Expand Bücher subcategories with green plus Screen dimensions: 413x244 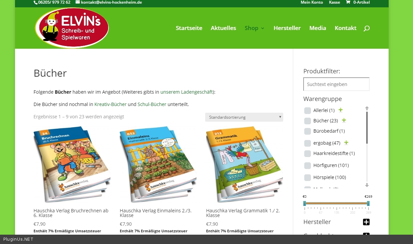coord(344,120)
